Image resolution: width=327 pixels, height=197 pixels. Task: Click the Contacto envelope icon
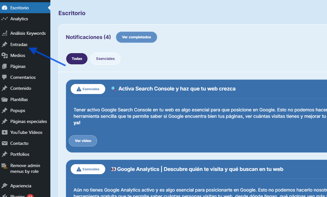5,143
